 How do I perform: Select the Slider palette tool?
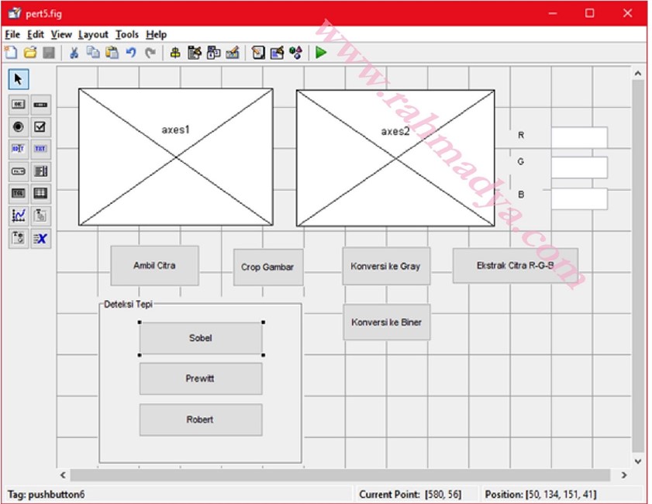(x=41, y=104)
